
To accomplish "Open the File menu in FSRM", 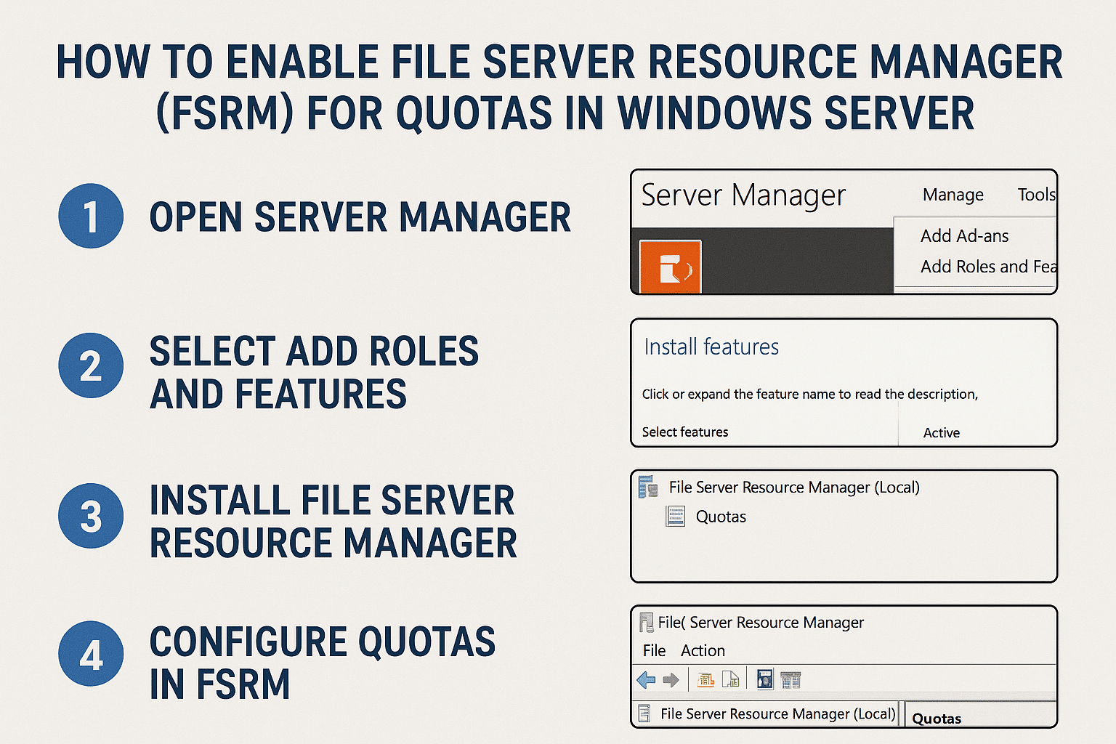I will tap(653, 650).
